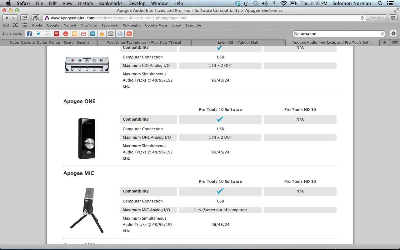Screen dimensions: 400x250
Task: Open Top Sites grid icon
Action: tap(25, 25)
